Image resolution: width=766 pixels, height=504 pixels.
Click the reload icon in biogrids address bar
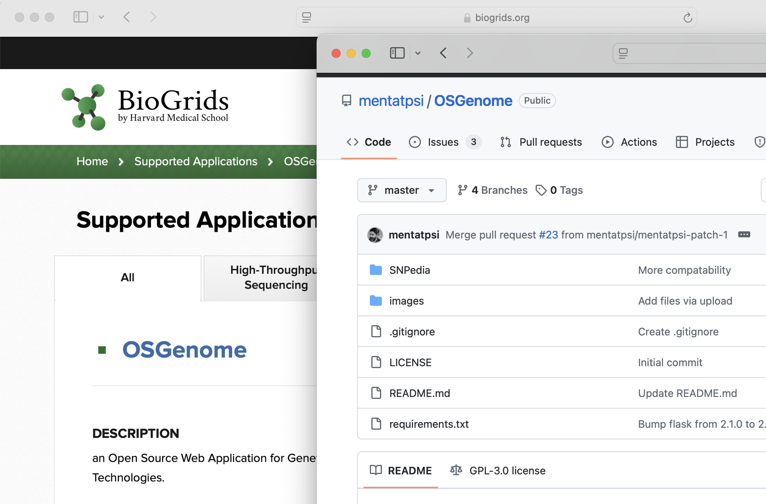coord(687,18)
